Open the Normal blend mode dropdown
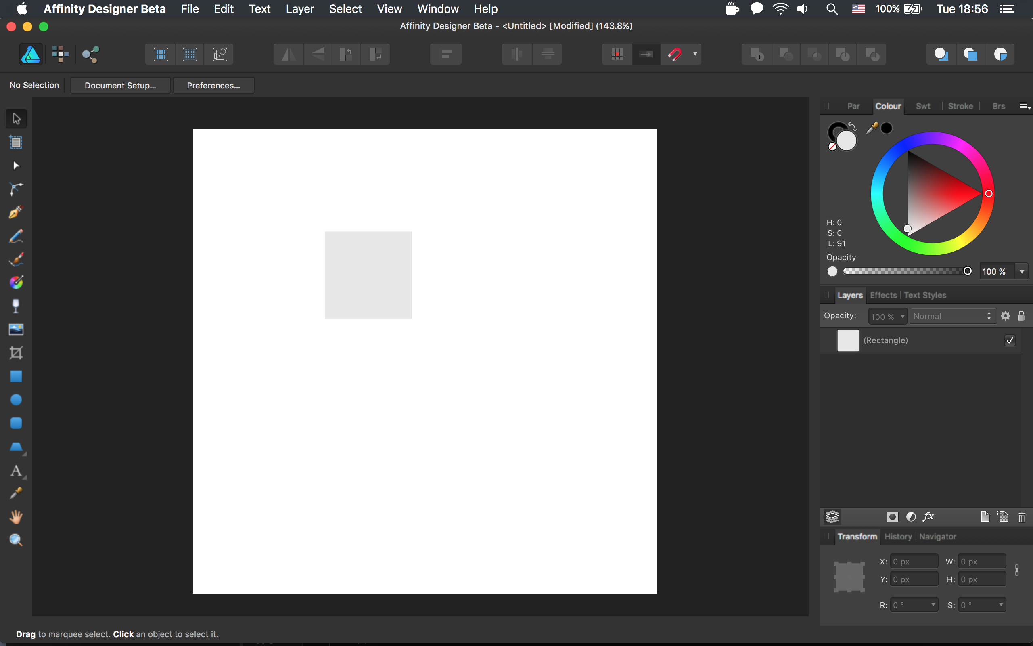 pos(953,316)
